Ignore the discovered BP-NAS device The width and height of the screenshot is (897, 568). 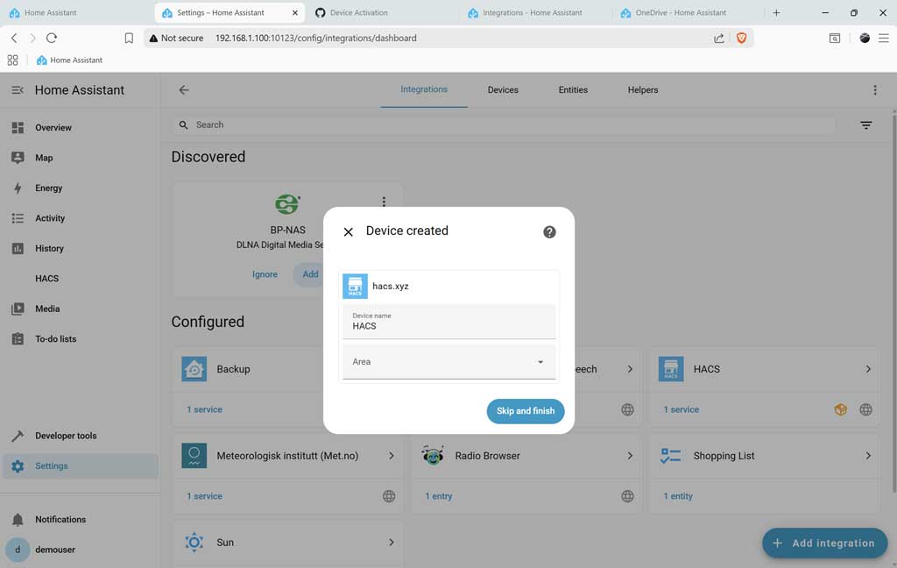[265, 274]
